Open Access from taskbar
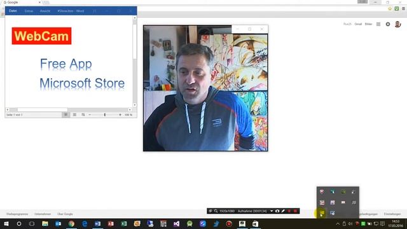Viewport: 407px width, 229px height. point(111,224)
